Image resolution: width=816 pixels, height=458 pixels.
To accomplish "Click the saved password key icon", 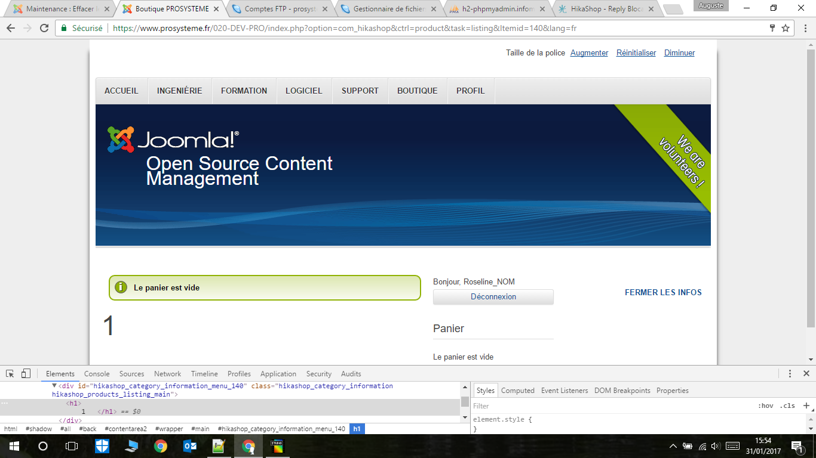I will tap(772, 28).
